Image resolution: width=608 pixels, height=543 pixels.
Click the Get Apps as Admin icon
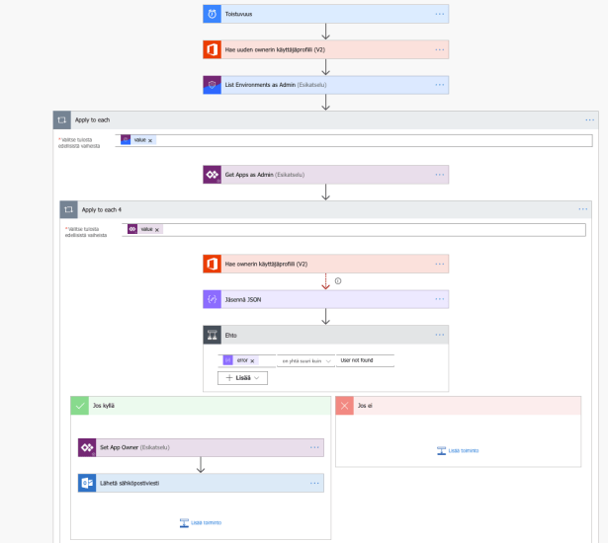212,175
